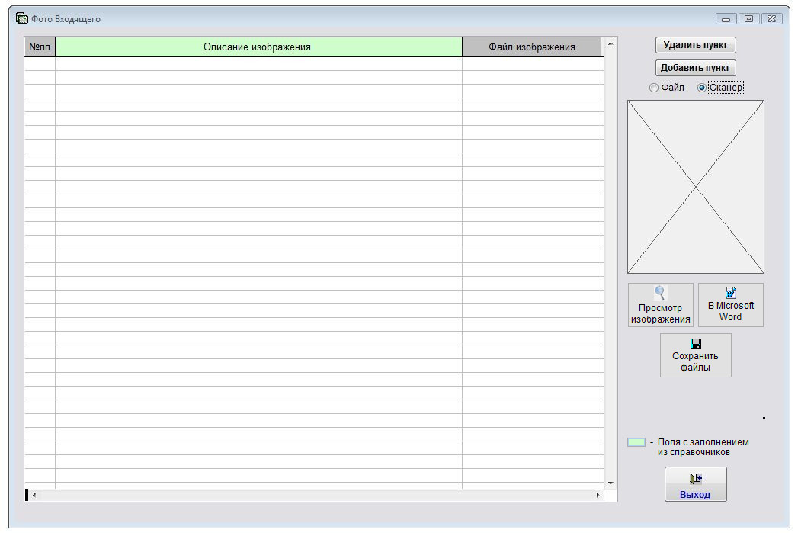Screen dimensions: 798x533
Task: Click the №пп column header
Action: coord(40,47)
